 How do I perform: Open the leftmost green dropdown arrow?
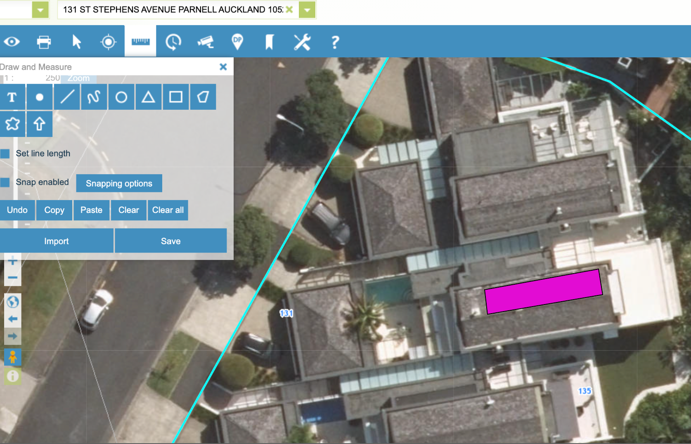pos(40,10)
